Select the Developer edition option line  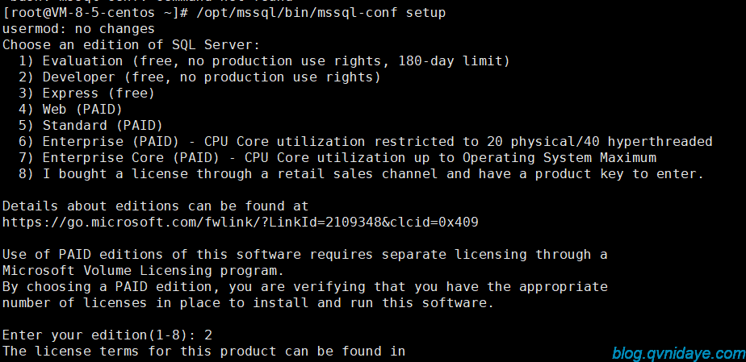click(x=200, y=77)
